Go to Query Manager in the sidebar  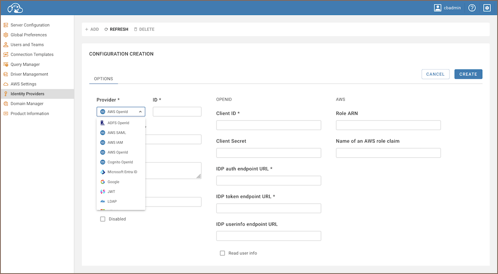click(x=25, y=65)
